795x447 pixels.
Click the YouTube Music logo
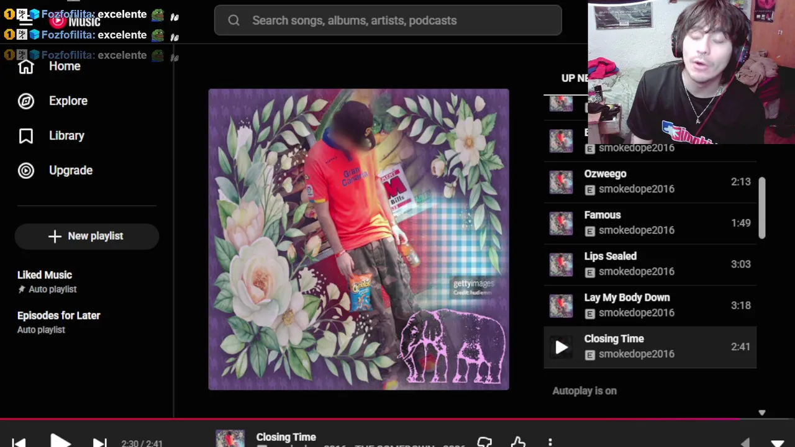pyautogui.click(x=75, y=21)
